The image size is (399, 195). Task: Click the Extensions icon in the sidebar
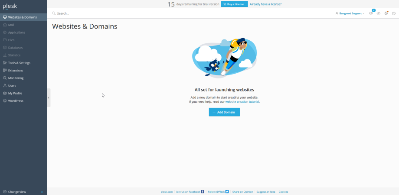(x=5, y=71)
